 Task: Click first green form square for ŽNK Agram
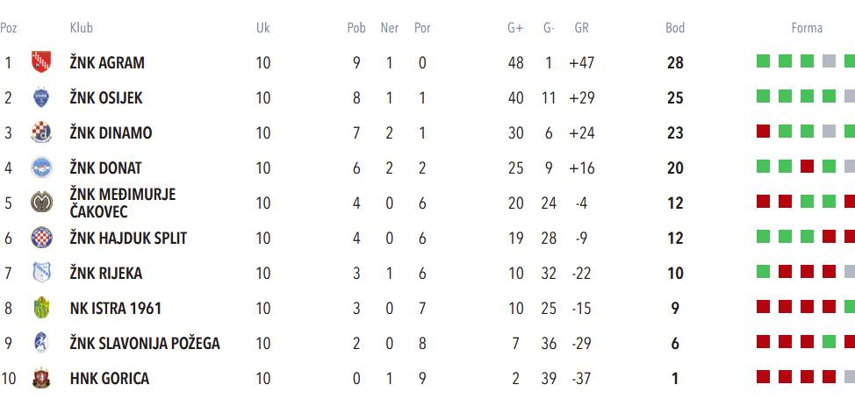764,61
